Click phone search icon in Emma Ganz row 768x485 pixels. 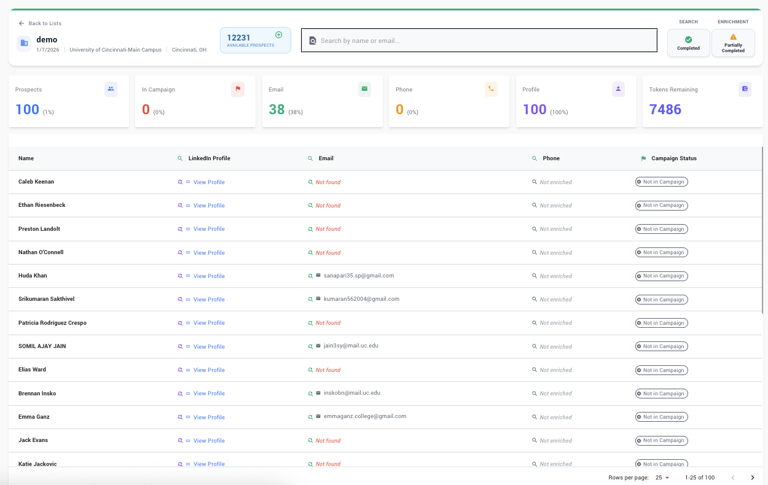tap(535, 417)
